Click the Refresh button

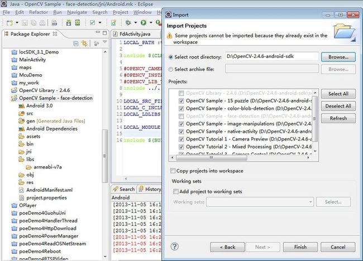tap(338, 118)
